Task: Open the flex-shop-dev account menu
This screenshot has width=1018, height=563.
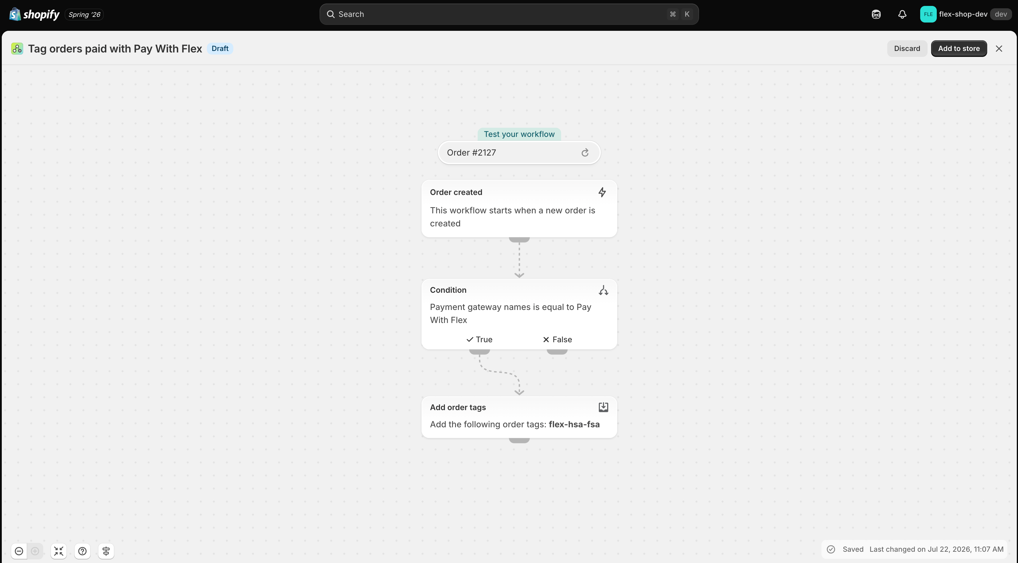Action: pos(966,14)
